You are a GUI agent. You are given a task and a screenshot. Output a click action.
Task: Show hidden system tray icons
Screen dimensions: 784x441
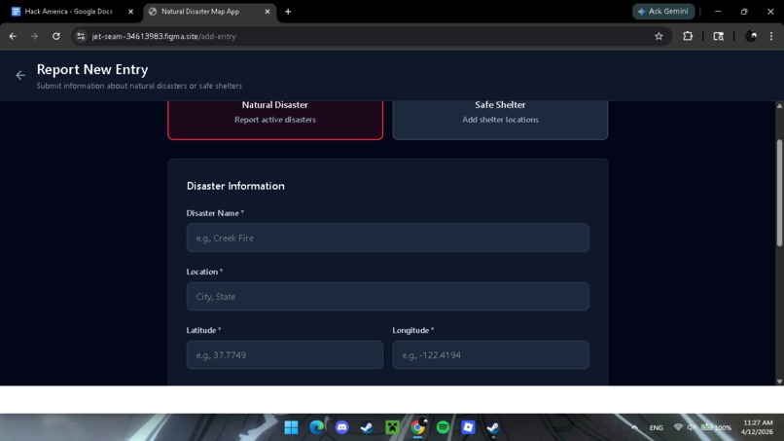click(634, 427)
